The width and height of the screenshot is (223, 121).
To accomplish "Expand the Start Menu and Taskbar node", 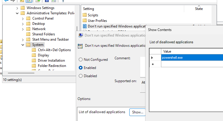I will tap(23, 39).
